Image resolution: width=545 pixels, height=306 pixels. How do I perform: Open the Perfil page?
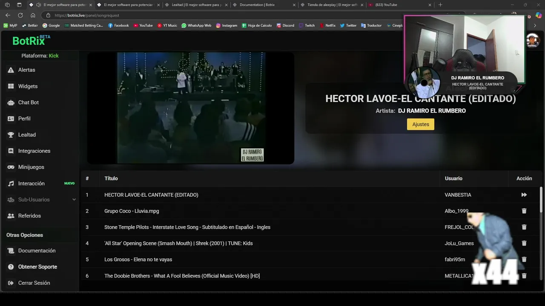coord(24,119)
